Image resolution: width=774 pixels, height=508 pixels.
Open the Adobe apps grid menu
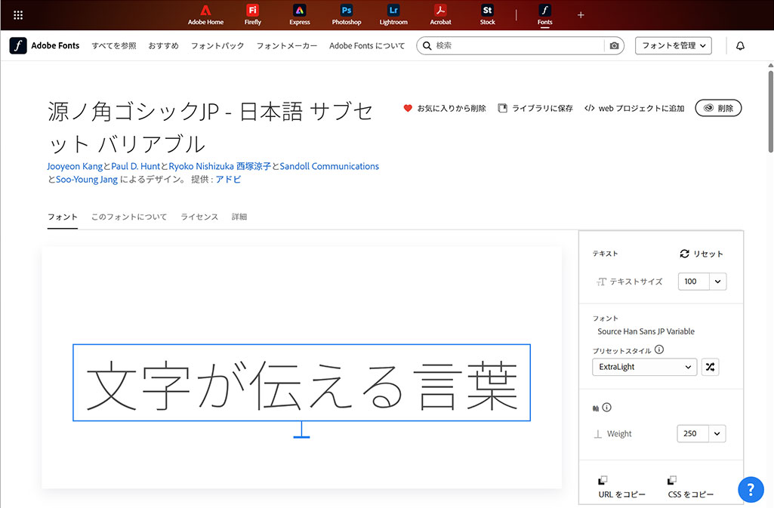point(18,14)
